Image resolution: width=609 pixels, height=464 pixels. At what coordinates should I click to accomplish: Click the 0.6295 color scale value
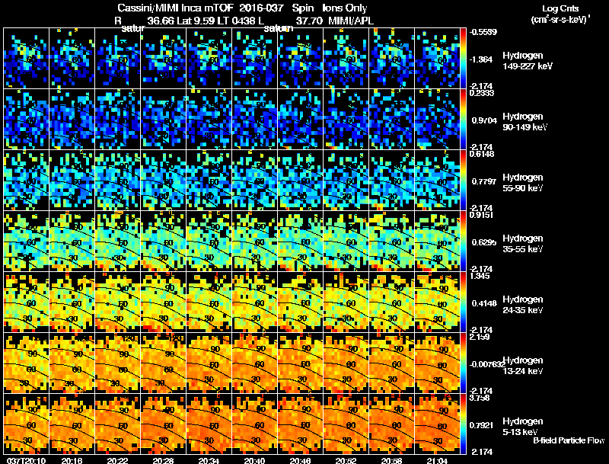pos(484,242)
